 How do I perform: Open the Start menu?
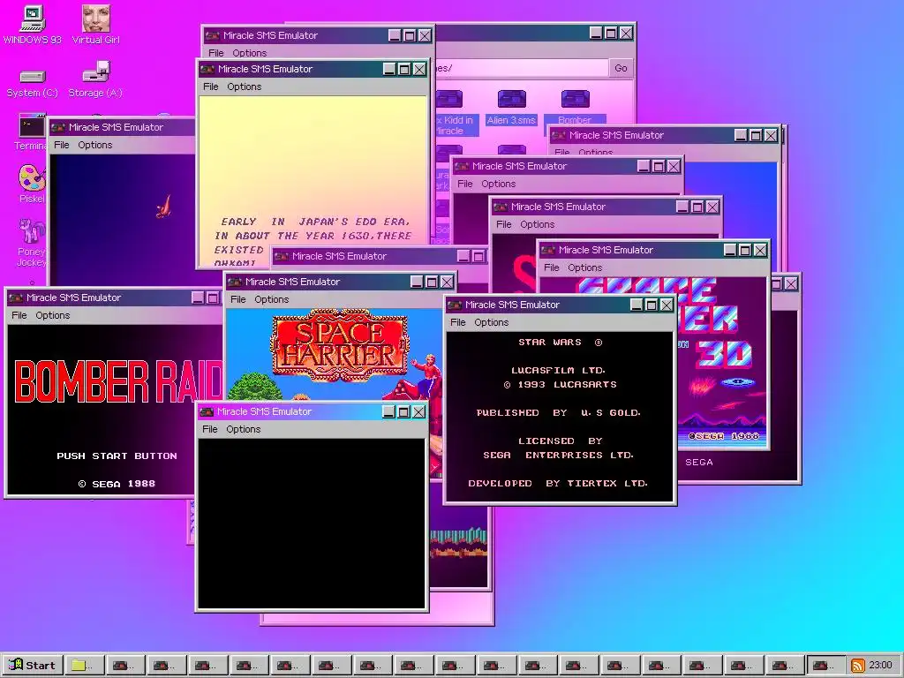(x=33, y=666)
